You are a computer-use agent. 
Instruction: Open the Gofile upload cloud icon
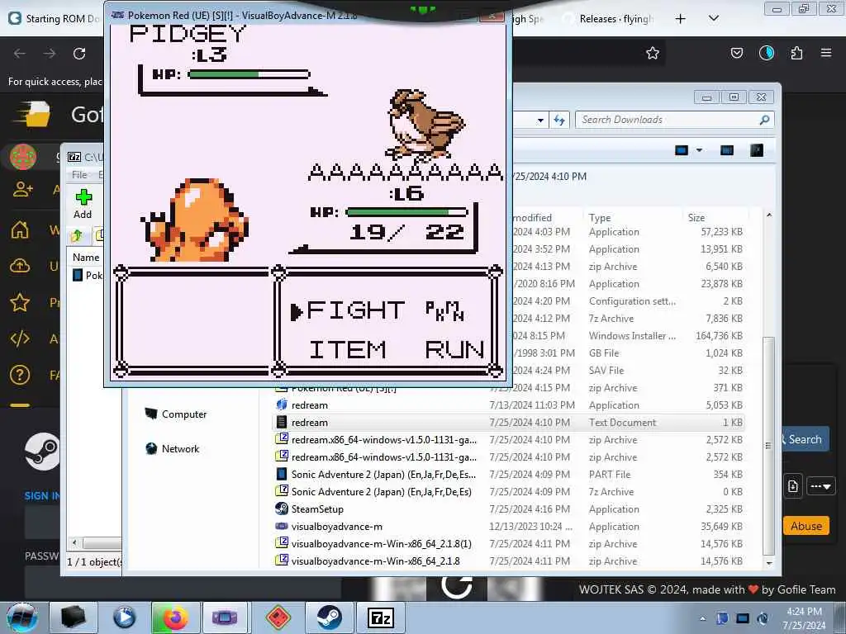tap(20, 266)
